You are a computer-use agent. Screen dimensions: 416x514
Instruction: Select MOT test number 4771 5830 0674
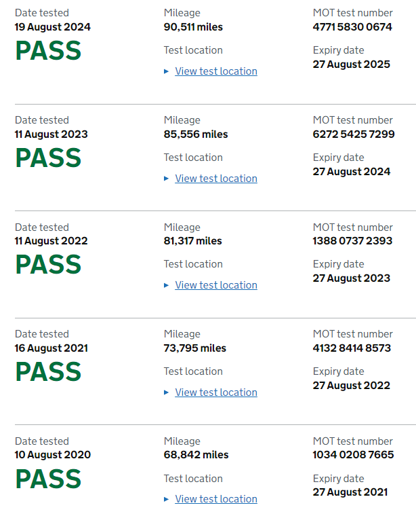[x=352, y=27]
